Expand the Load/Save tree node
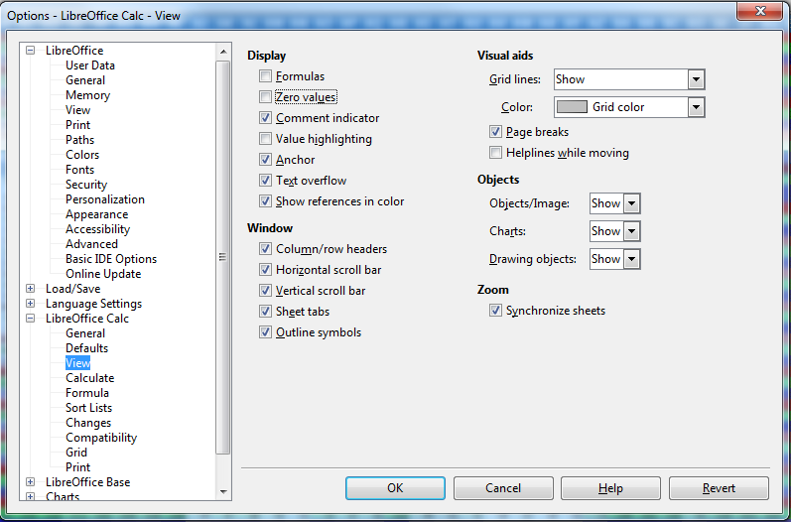 pos(30,289)
